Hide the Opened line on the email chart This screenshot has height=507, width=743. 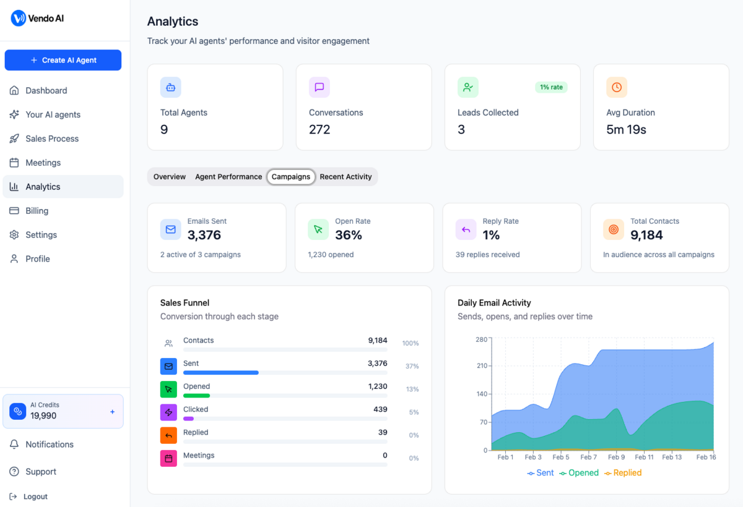pyautogui.click(x=578, y=472)
